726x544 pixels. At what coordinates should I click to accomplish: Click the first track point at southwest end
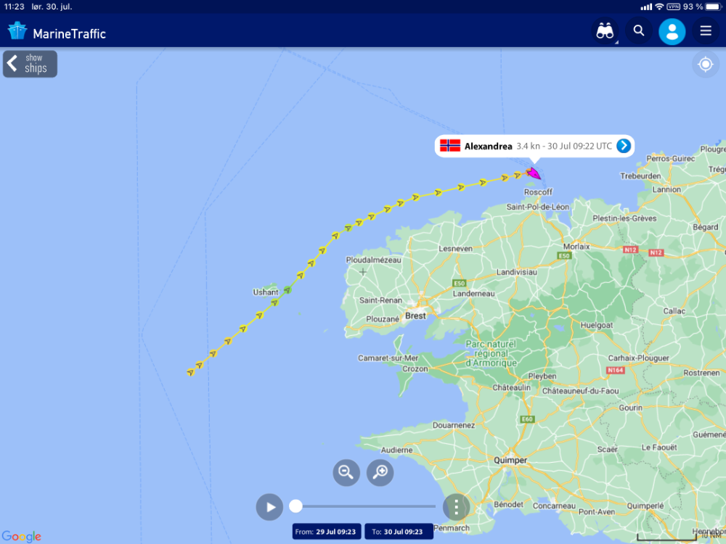pyautogui.click(x=190, y=372)
